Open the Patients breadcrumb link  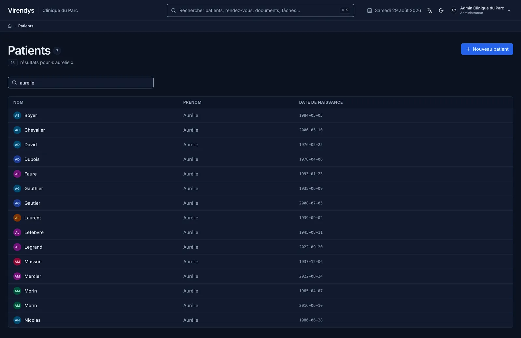(26, 26)
